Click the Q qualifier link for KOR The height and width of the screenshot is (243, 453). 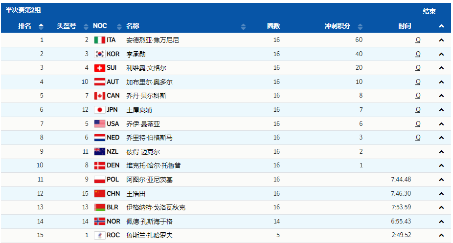coord(418,54)
